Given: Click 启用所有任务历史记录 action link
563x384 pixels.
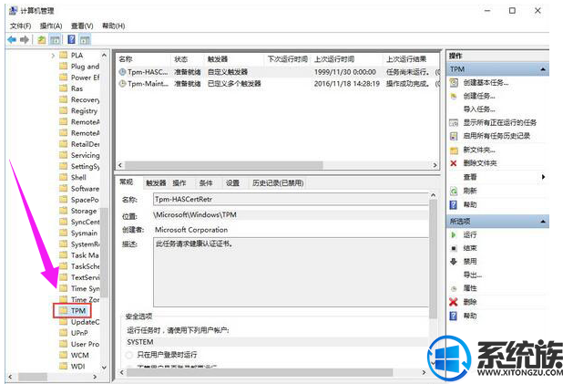Looking at the screenshot, I should tap(496, 136).
